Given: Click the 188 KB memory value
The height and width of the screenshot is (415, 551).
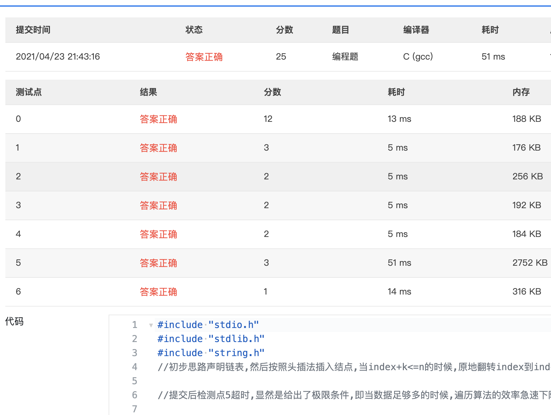Looking at the screenshot, I should click(527, 119).
